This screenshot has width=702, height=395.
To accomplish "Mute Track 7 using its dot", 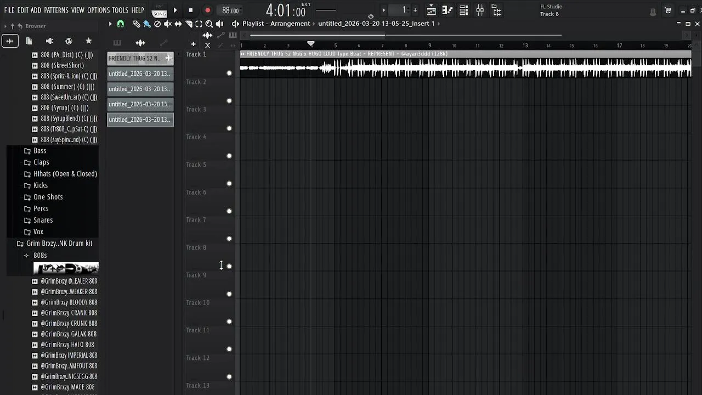I will [229, 239].
